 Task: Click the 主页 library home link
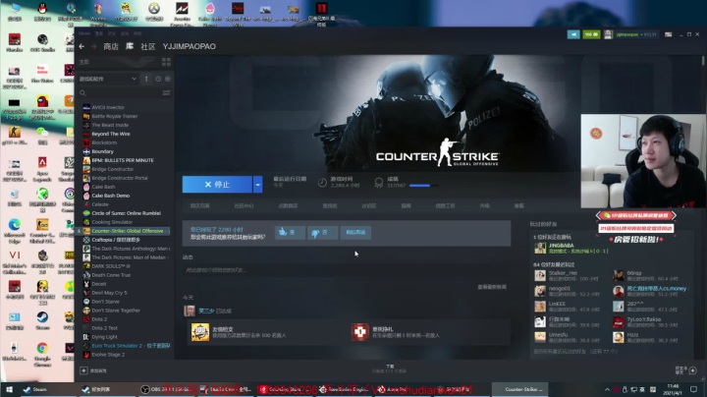point(83,62)
